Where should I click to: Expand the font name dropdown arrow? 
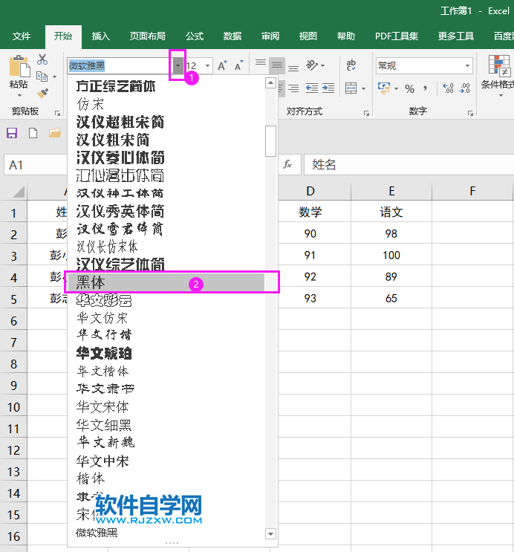(x=178, y=66)
